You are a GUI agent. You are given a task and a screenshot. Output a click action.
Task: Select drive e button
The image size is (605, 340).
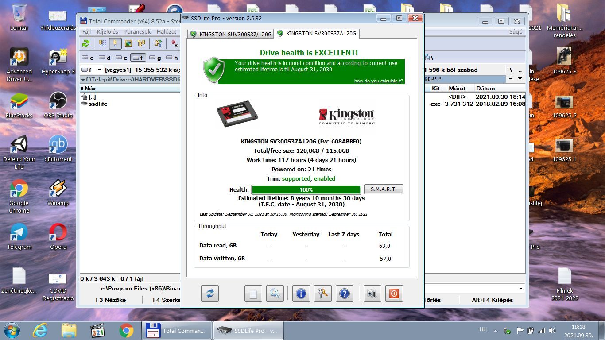pos(121,58)
